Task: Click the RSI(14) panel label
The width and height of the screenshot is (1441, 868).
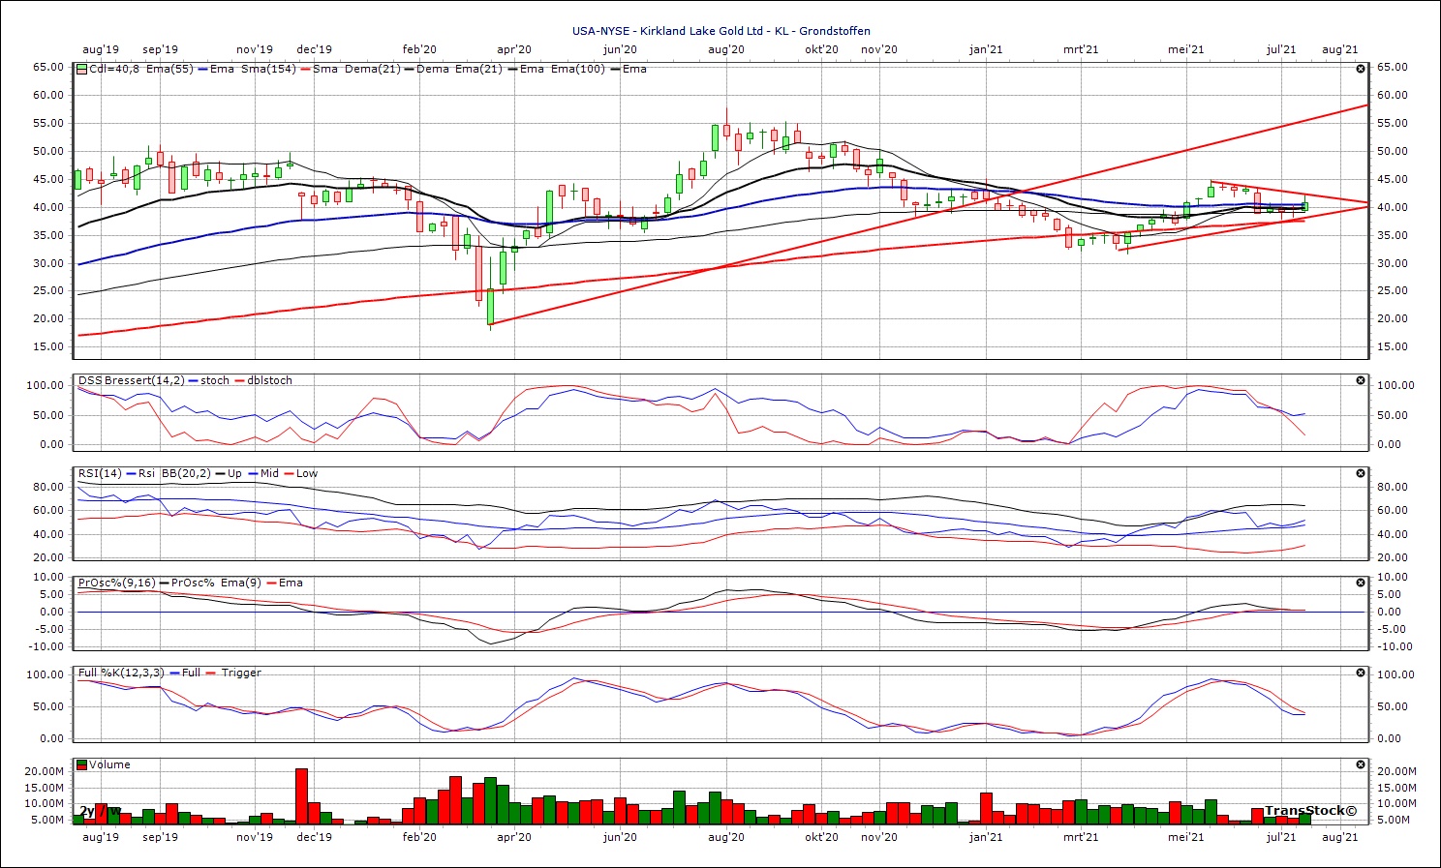Action: click(101, 473)
